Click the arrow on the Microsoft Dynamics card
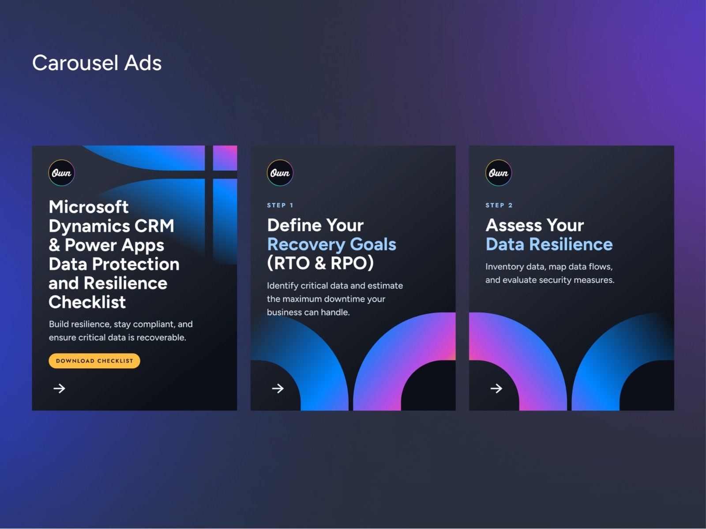The width and height of the screenshot is (706, 529). [x=59, y=388]
